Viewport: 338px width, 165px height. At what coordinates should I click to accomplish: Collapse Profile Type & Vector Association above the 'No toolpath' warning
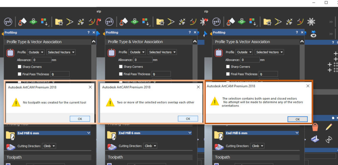point(93,42)
